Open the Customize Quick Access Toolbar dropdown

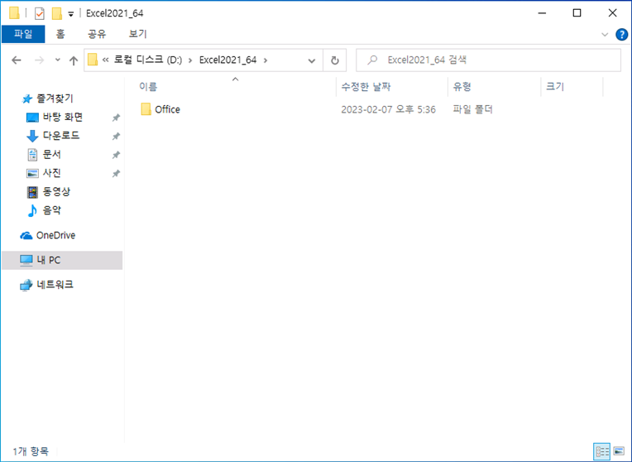pos(70,14)
